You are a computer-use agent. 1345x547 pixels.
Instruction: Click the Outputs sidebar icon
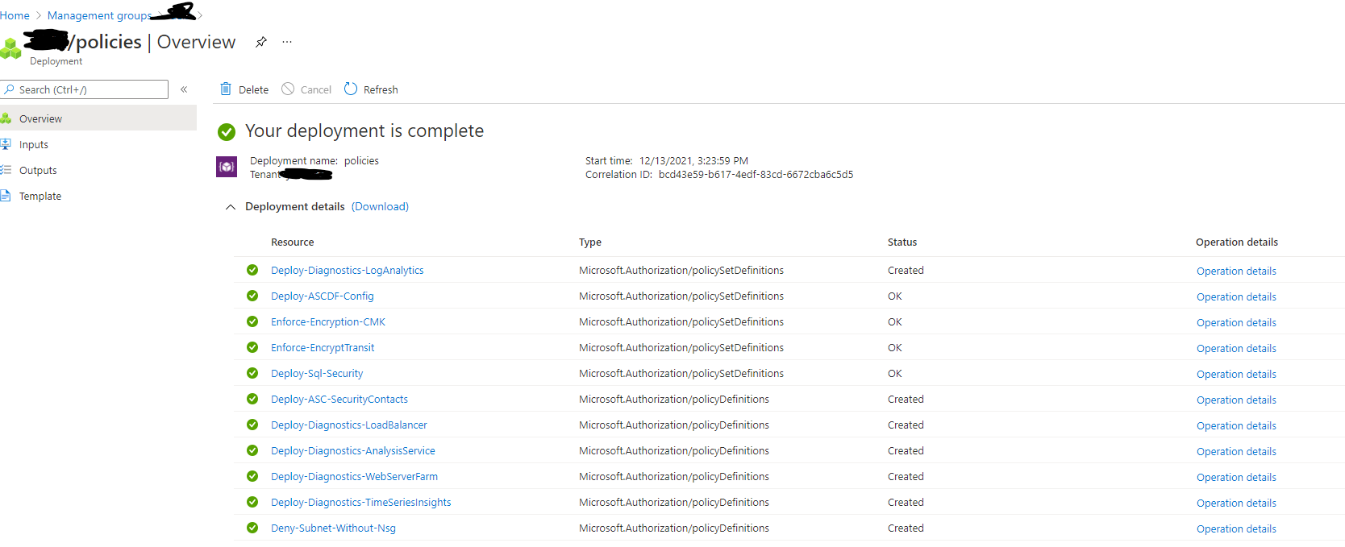pyautogui.click(x=6, y=170)
